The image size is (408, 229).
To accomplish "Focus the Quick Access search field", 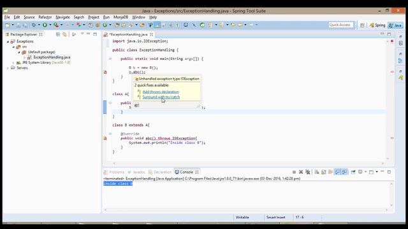I will point(341,25).
